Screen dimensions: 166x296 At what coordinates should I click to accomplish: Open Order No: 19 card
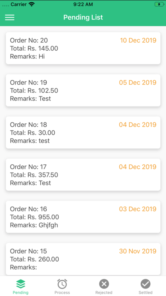[x=83, y=90]
